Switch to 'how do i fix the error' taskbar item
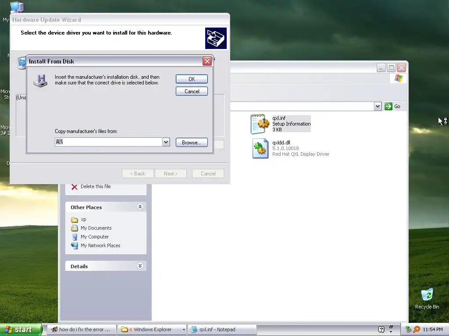 pyautogui.click(x=82, y=329)
